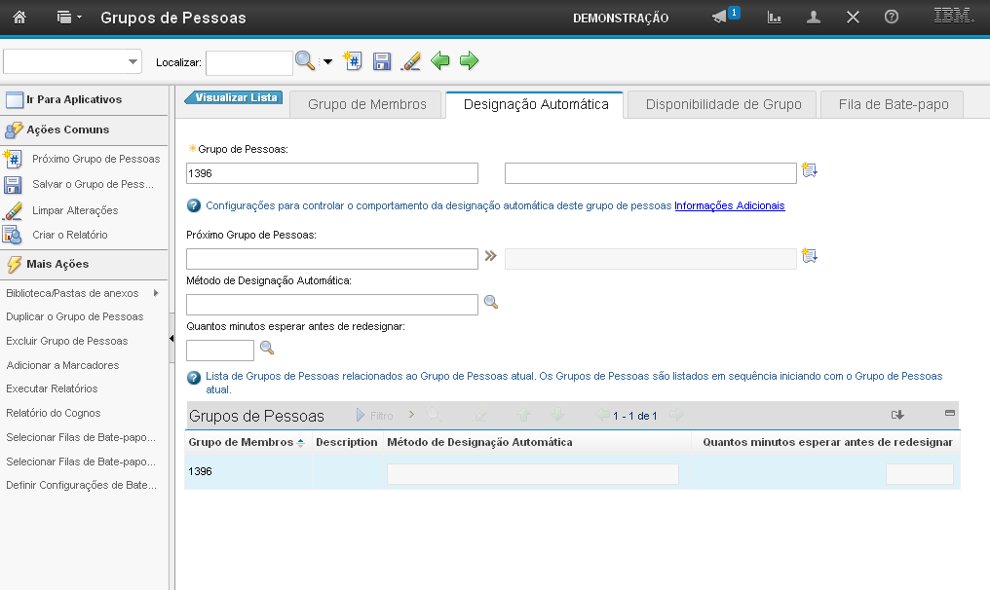Go to previous record green arrow
Viewport: 990px width, 591px height.
(440, 62)
